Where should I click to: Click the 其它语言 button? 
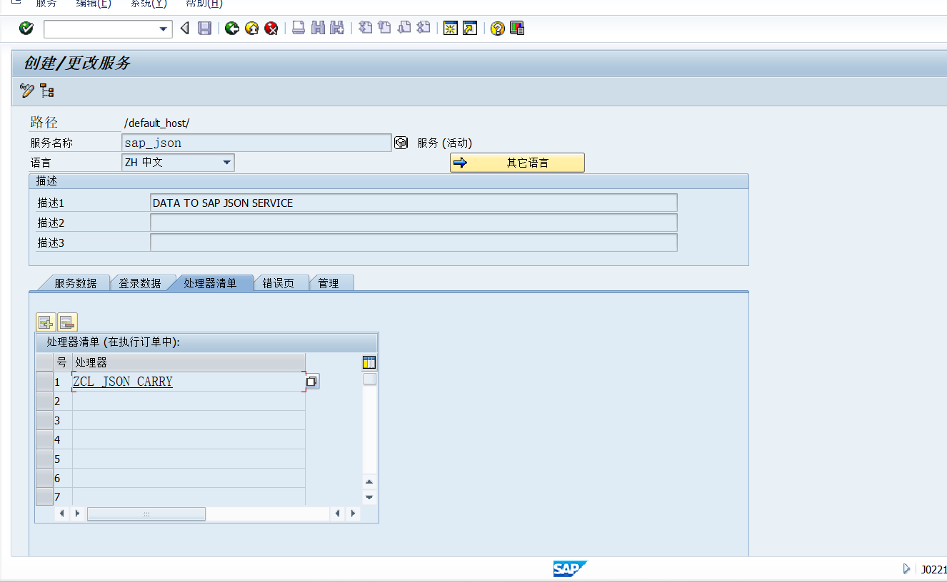(517, 163)
